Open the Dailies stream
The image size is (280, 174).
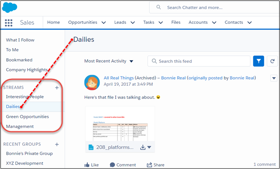(13, 107)
